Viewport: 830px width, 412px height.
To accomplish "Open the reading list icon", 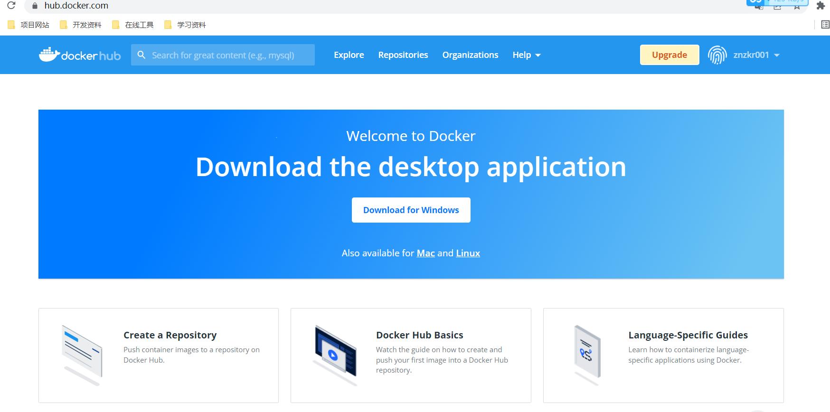I will pos(825,25).
